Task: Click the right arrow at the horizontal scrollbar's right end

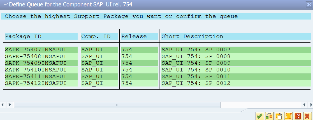Action: pos(310,105)
